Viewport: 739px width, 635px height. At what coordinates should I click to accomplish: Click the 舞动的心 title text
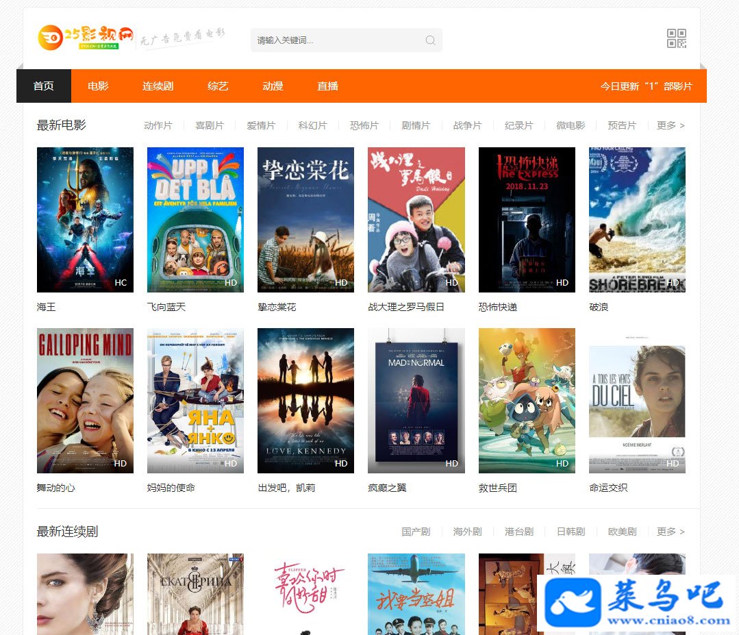click(56, 488)
